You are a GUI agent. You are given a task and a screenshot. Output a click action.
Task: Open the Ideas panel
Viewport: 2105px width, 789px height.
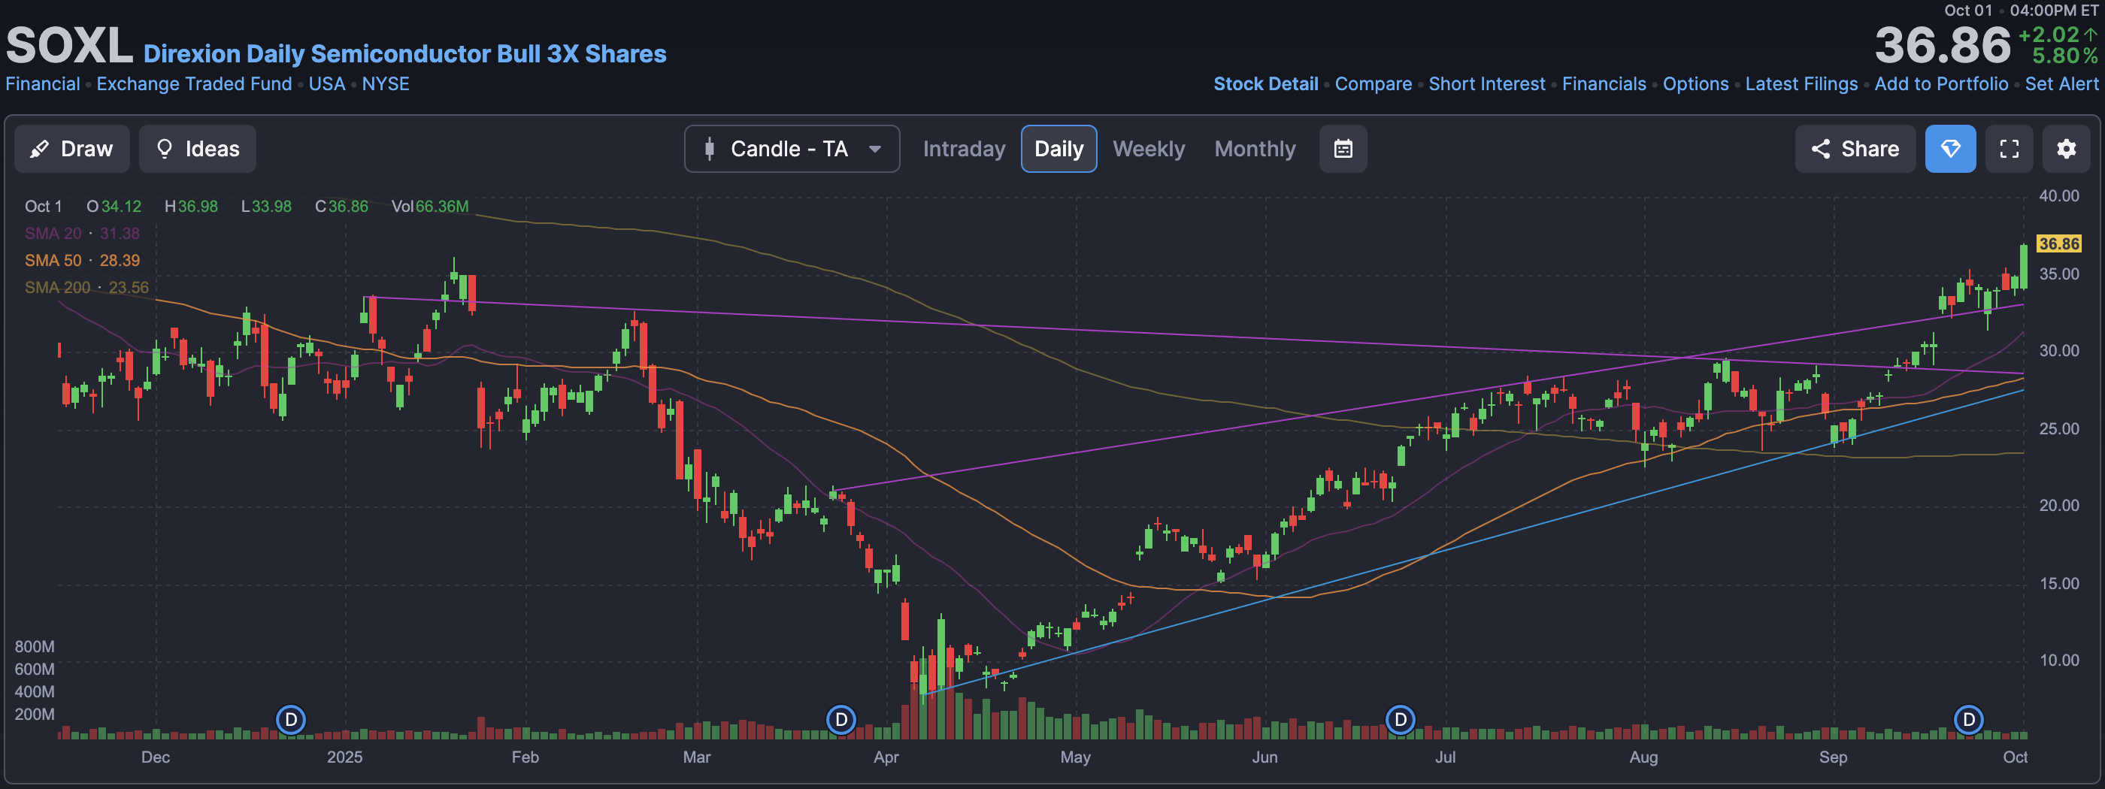click(197, 149)
